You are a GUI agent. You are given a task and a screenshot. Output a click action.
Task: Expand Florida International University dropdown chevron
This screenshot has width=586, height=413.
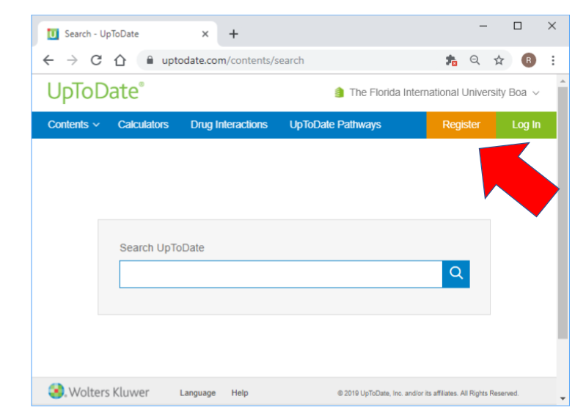point(536,92)
